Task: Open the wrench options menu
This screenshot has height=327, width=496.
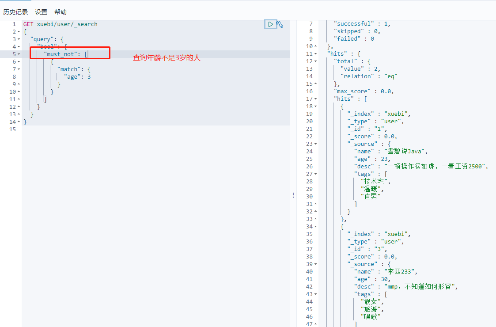Action: click(280, 24)
